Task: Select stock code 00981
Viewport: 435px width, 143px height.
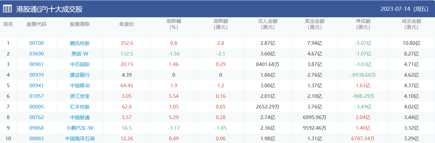Action: 36,64
